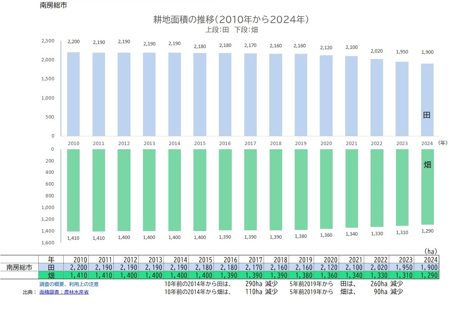Click the 2,200 data label above the 2010 bar
Image resolution: width=454 pixels, height=311 pixels.
pos(73,41)
